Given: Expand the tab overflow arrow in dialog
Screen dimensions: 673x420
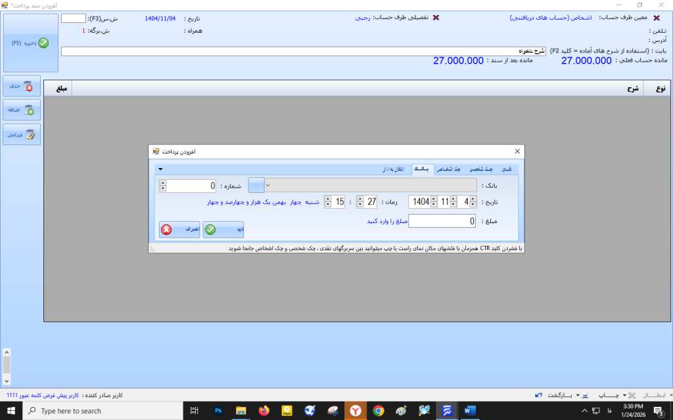Looking at the screenshot, I should point(160,169).
